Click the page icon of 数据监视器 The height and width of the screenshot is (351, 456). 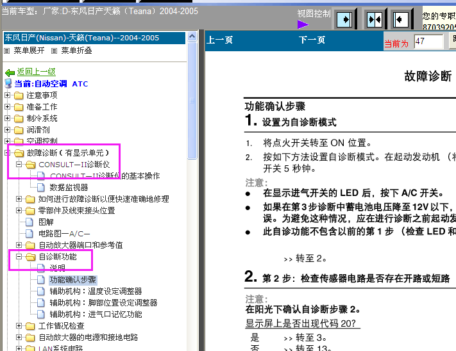[x=41, y=188]
